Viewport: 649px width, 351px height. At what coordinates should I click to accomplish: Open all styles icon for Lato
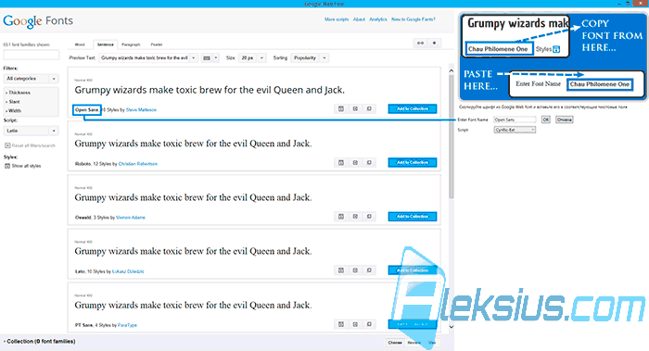click(x=341, y=270)
